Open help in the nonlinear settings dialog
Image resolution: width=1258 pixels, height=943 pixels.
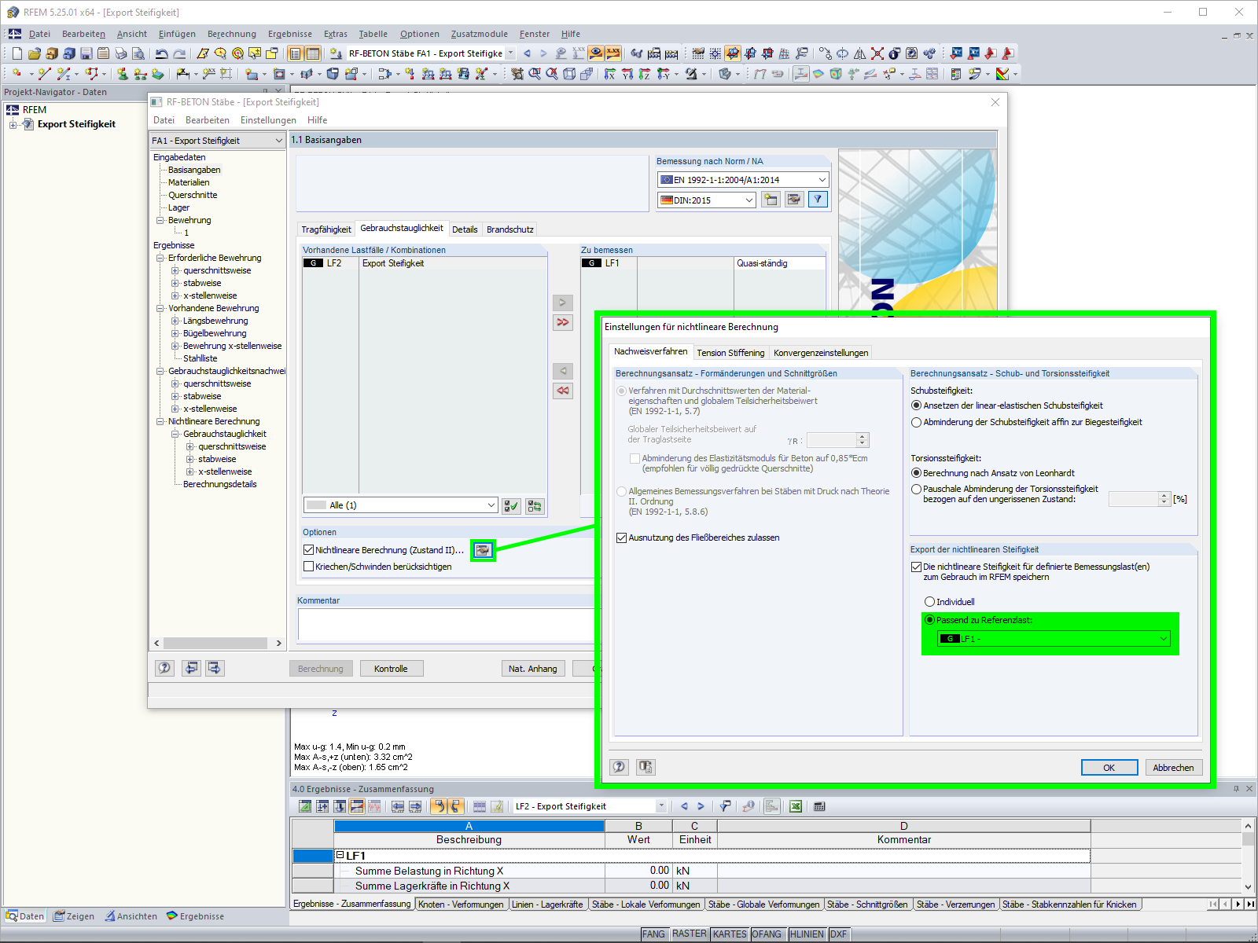pos(620,767)
